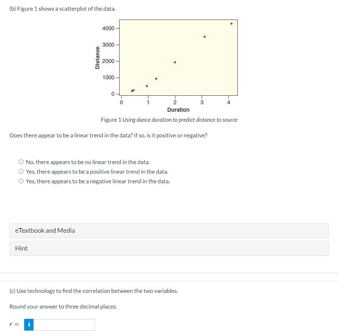Click the blue info icon beside the r input

(x=28, y=324)
